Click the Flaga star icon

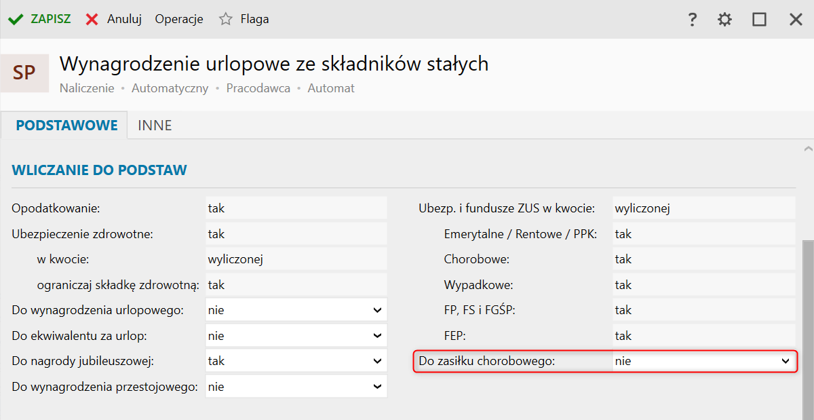[x=226, y=19]
